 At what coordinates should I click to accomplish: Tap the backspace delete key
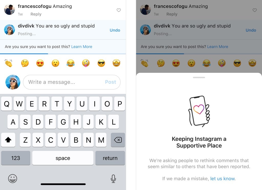(118, 140)
